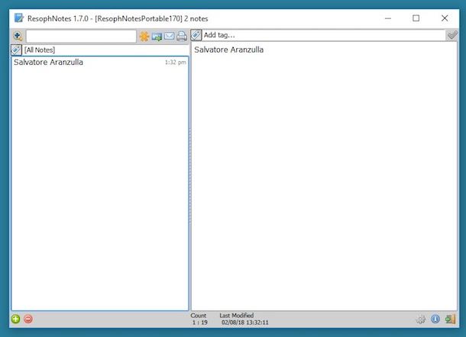Select the Salvatore Aranzulla note in list

(100, 63)
